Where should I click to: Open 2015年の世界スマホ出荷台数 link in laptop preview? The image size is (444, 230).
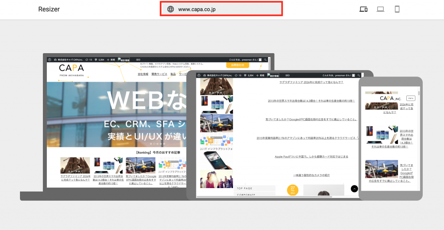click(108, 179)
